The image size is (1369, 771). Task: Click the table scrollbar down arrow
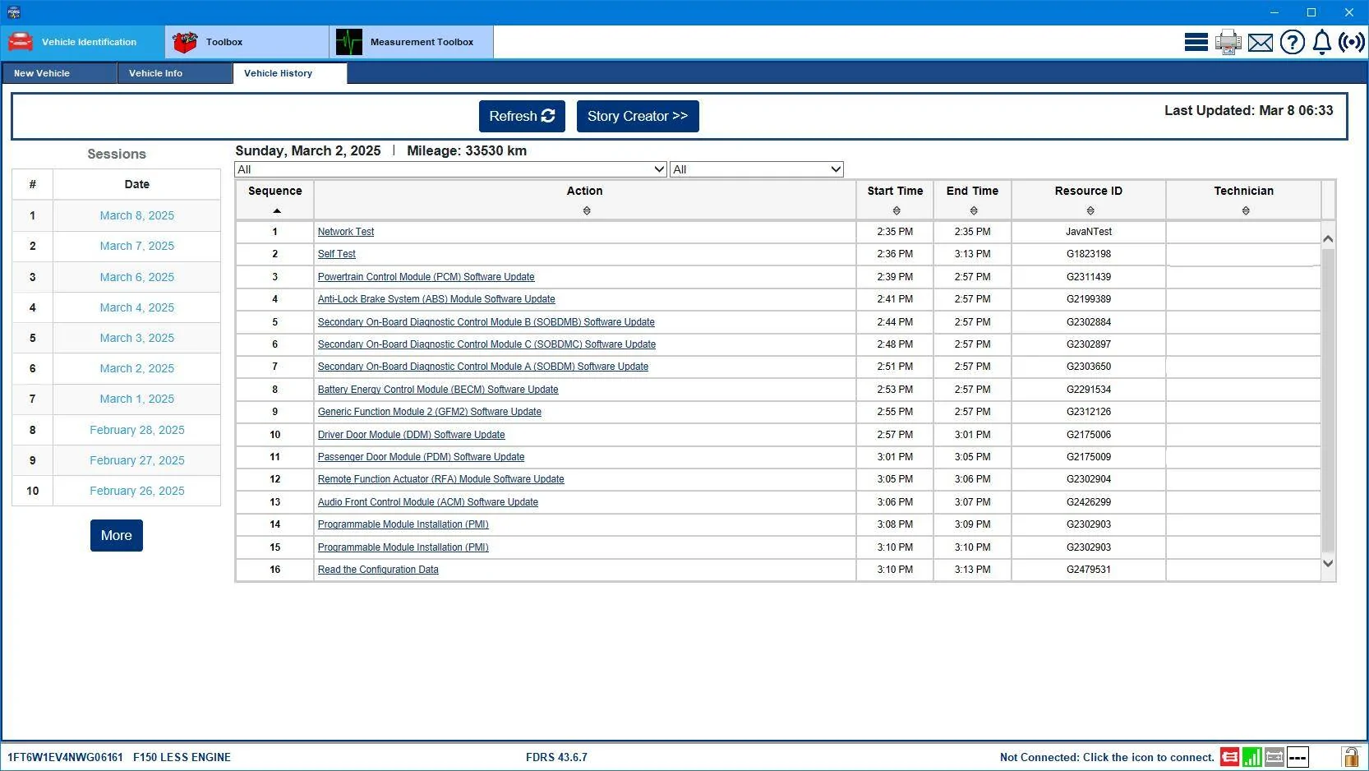[1328, 564]
